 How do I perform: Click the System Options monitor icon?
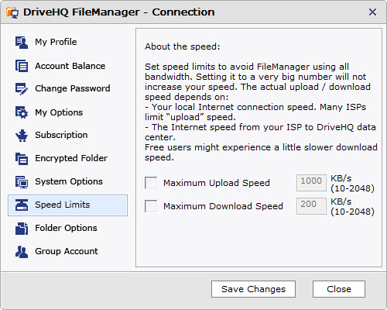(x=22, y=182)
